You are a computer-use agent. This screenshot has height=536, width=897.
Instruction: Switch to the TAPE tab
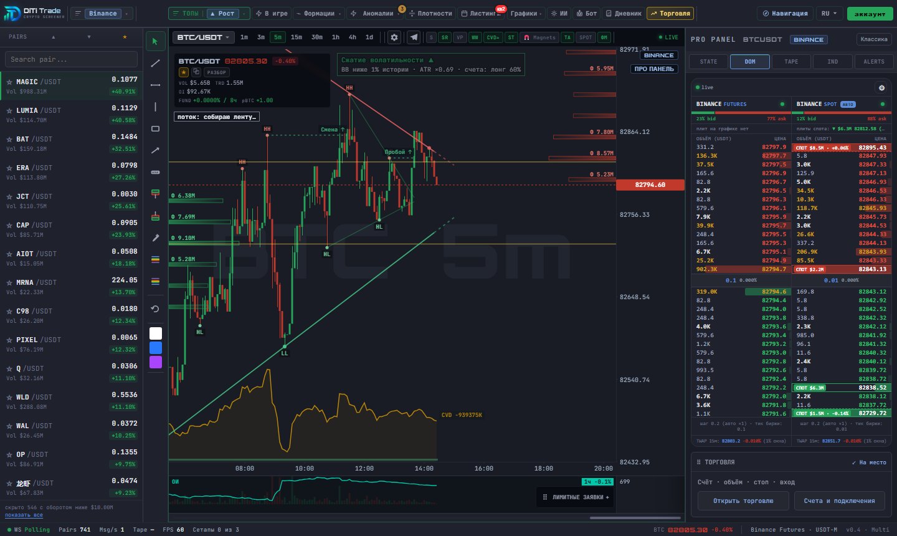pyautogui.click(x=791, y=62)
